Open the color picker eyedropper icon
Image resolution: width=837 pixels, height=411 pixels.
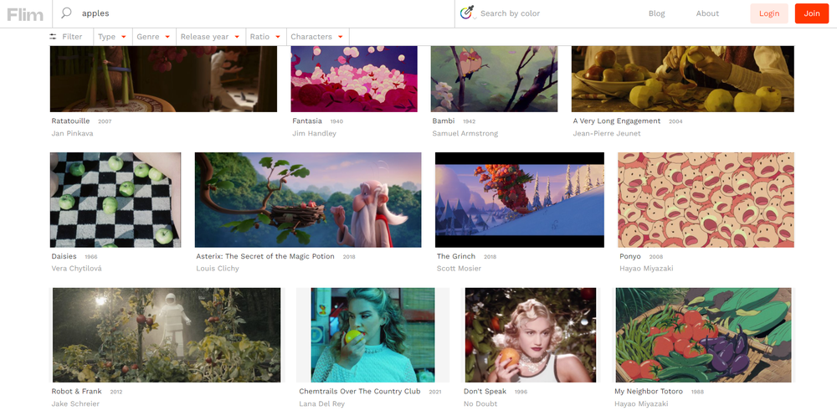point(468,13)
